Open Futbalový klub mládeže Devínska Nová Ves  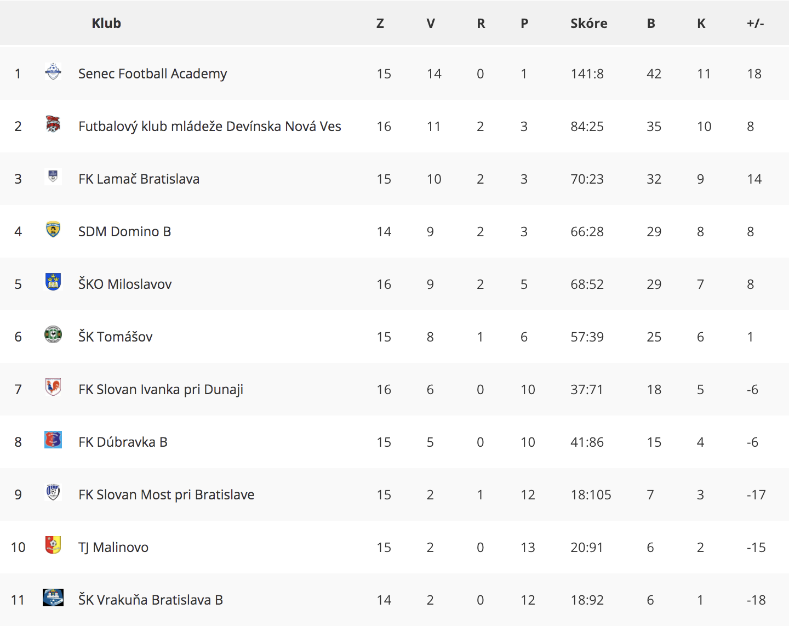click(x=210, y=127)
